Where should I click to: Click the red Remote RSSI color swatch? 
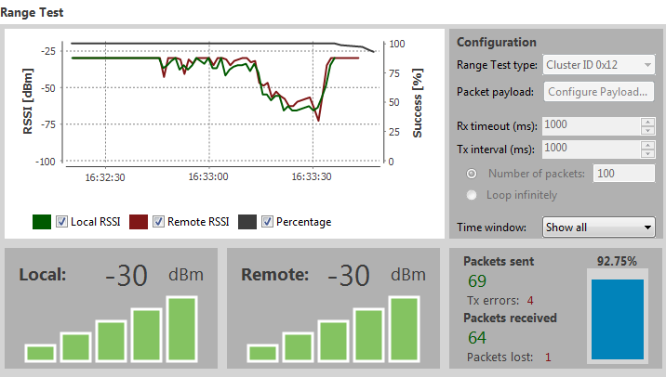pyautogui.click(x=139, y=221)
